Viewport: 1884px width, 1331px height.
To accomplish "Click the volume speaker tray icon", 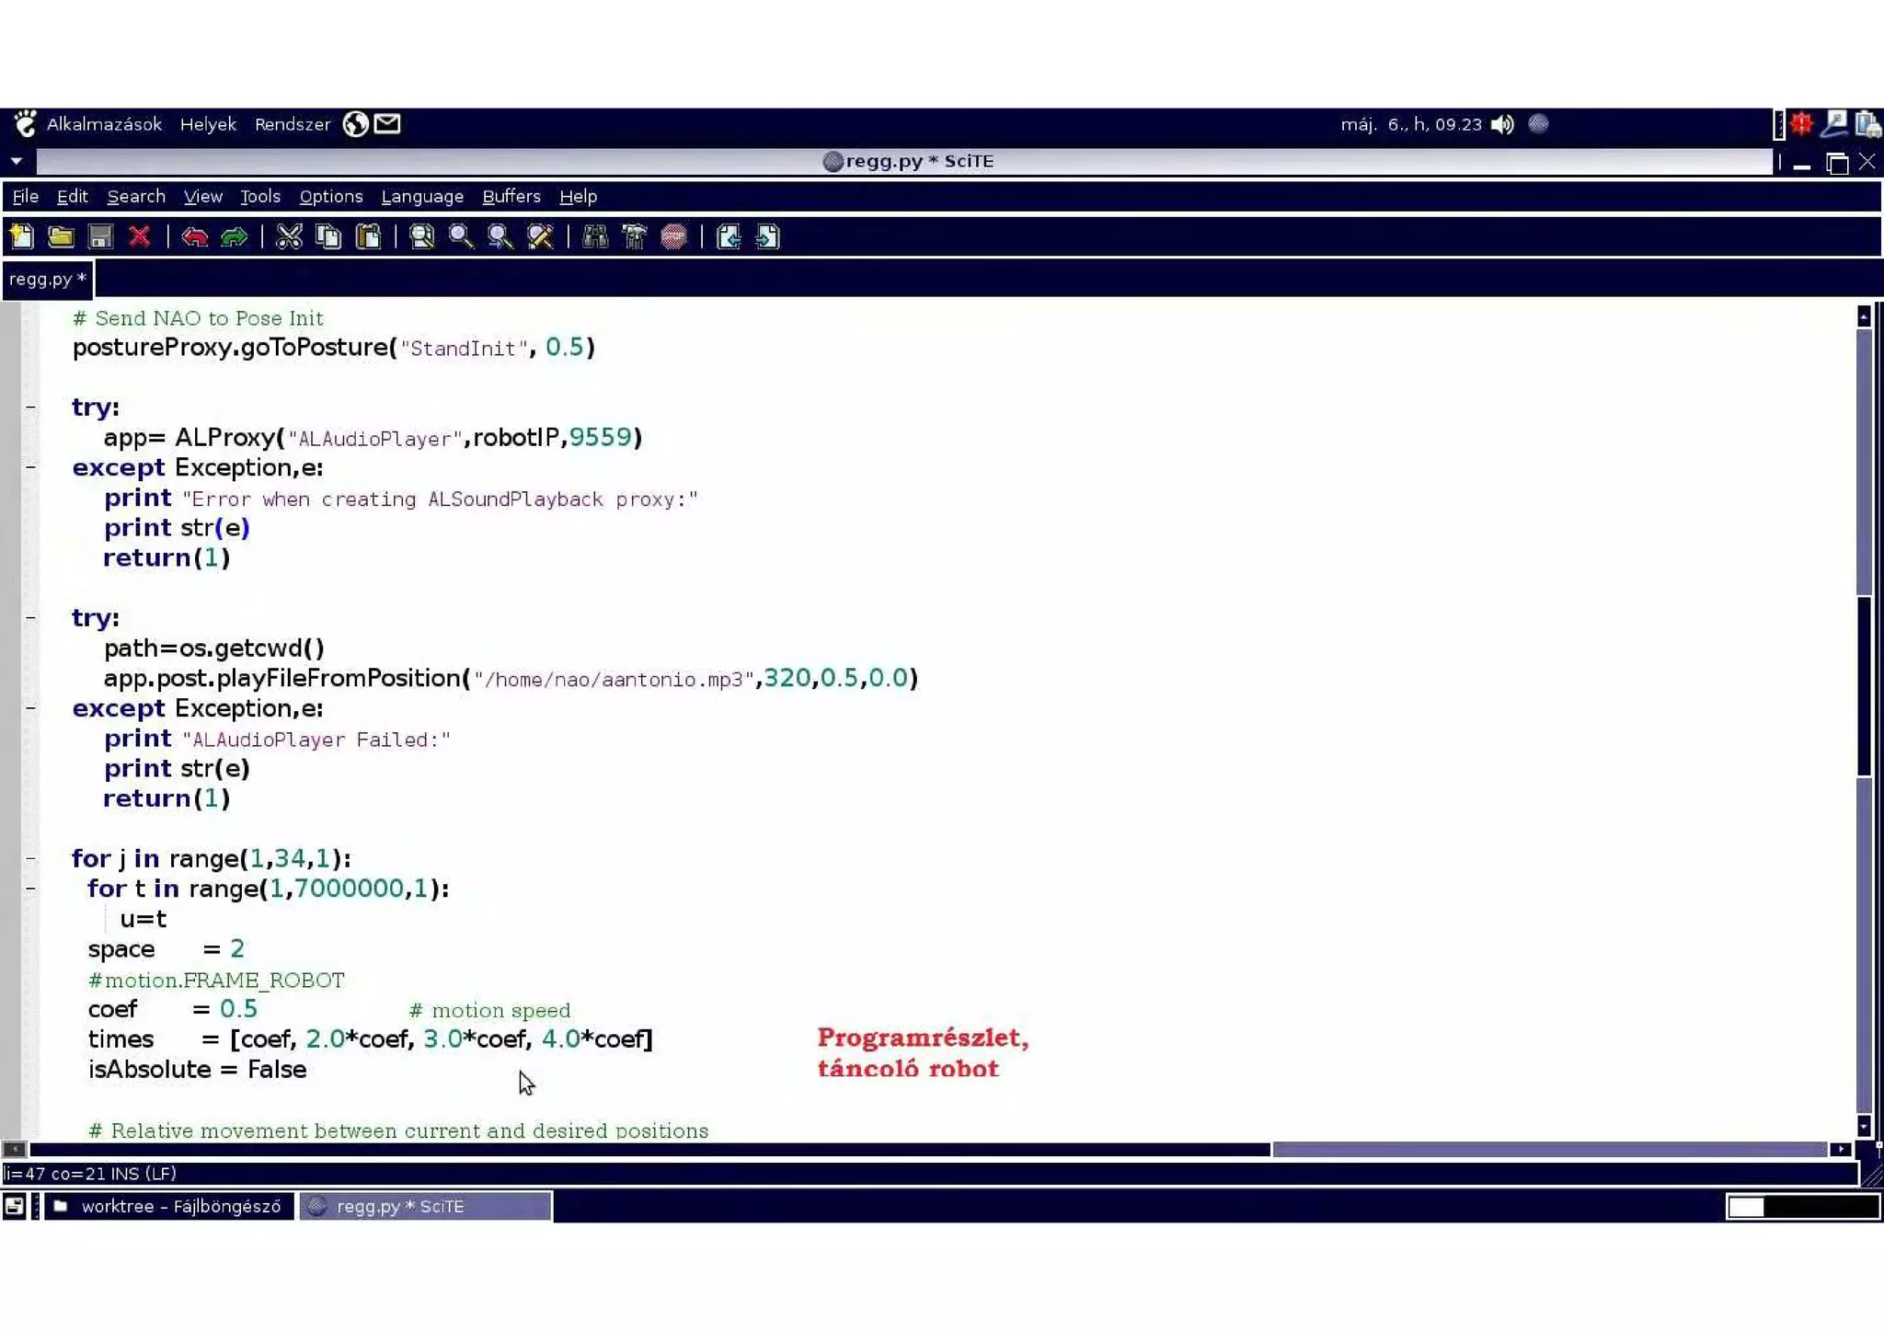I will (x=1502, y=124).
